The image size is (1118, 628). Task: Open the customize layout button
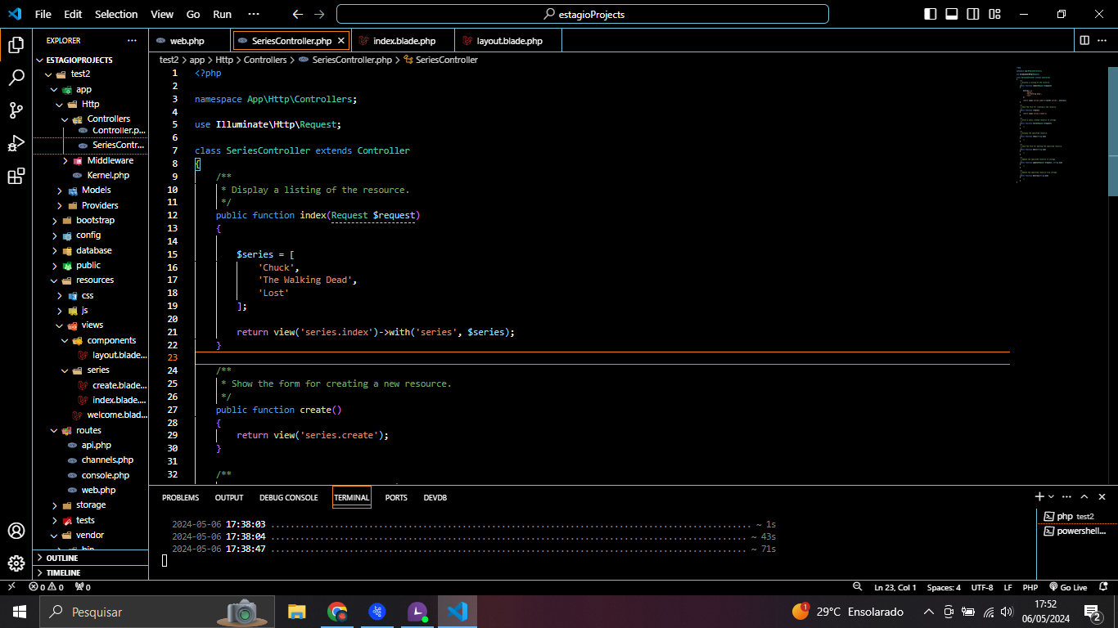[x=994, y=14]
